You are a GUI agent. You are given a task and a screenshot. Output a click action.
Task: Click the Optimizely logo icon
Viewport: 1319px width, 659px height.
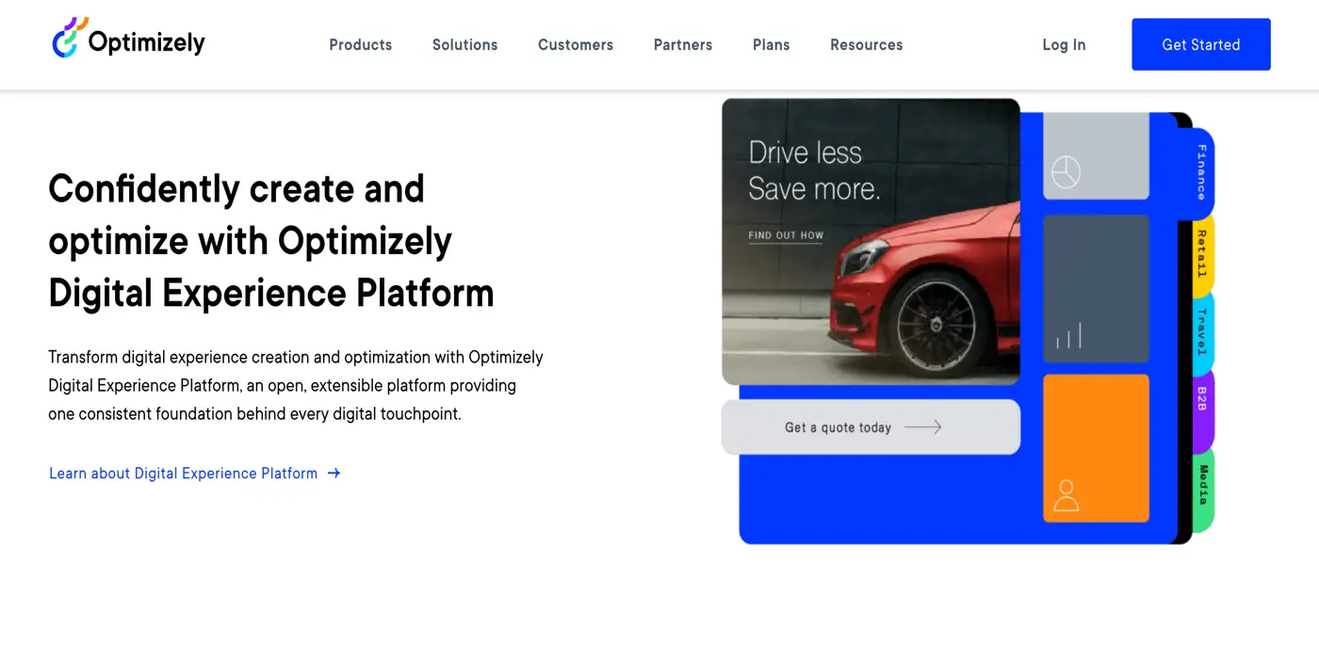(x=70, y=39)
